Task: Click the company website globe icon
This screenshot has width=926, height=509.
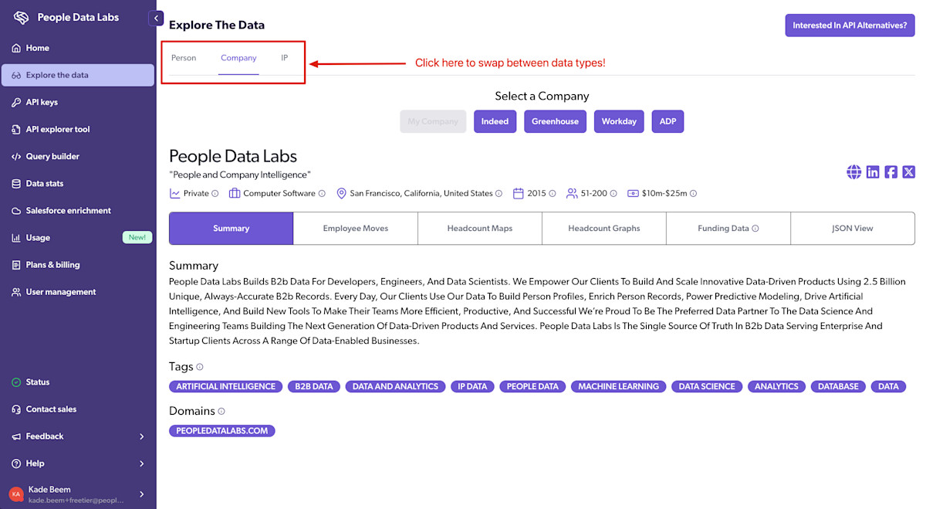Action: [x=853, y=171]
